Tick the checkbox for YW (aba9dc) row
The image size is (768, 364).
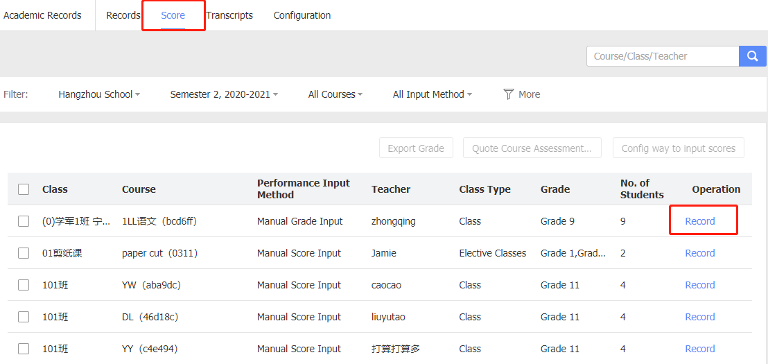tap(24, 285)
